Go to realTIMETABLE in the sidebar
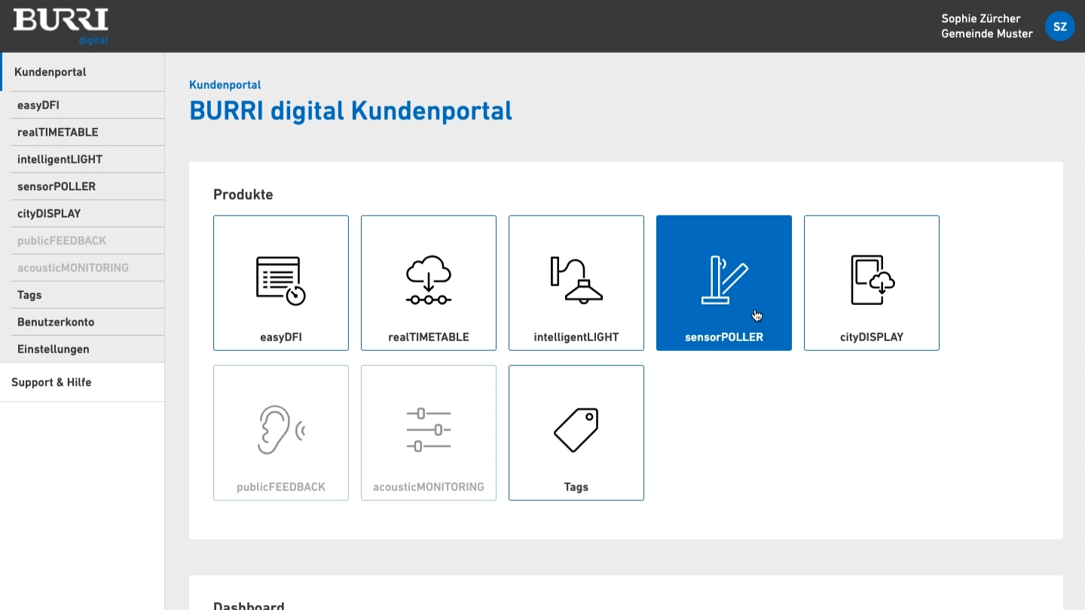The height and width of the screenshot is (610, 1085). (x=58, y=133)
